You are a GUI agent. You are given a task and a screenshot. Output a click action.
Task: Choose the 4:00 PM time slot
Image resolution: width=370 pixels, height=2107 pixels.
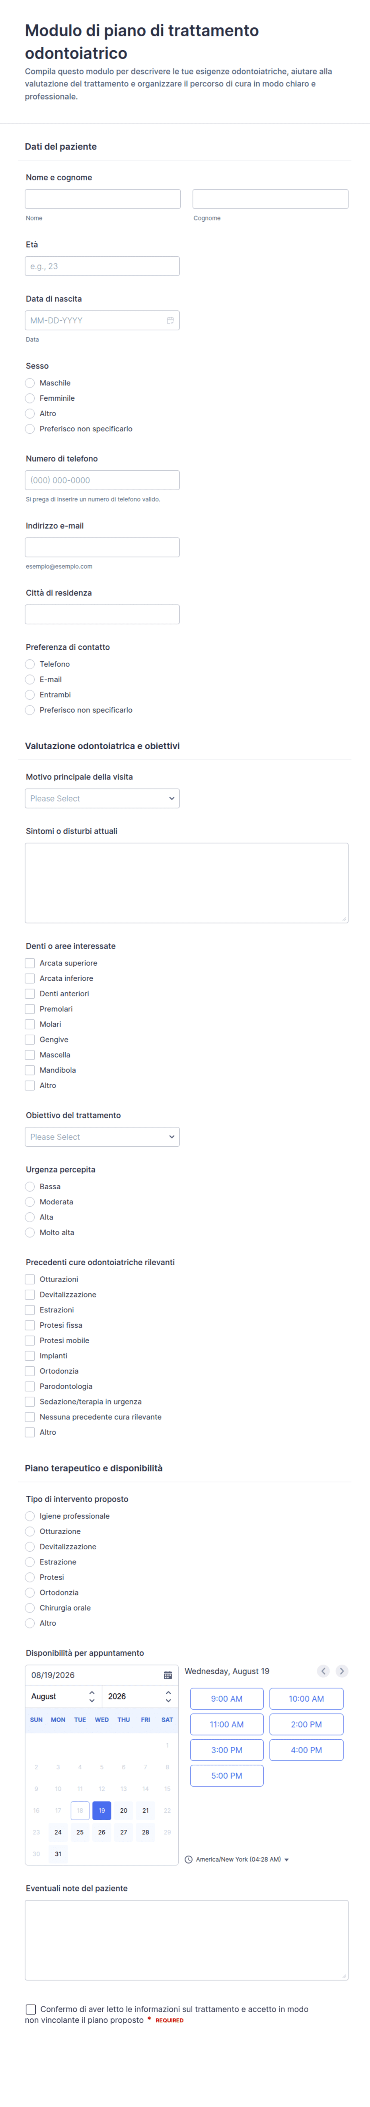pyautogui.click(x=306, y=1751)
